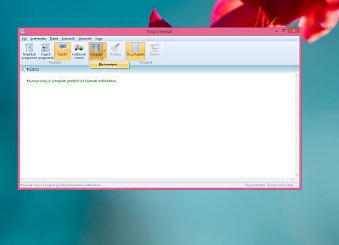Select the Tisztító module button

pyautogui.click(x=62, y=51)
